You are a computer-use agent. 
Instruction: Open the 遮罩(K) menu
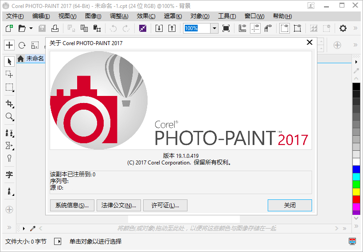(173, 16)
